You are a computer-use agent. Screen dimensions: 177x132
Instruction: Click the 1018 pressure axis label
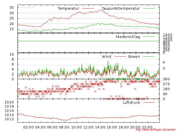[9, 106]
